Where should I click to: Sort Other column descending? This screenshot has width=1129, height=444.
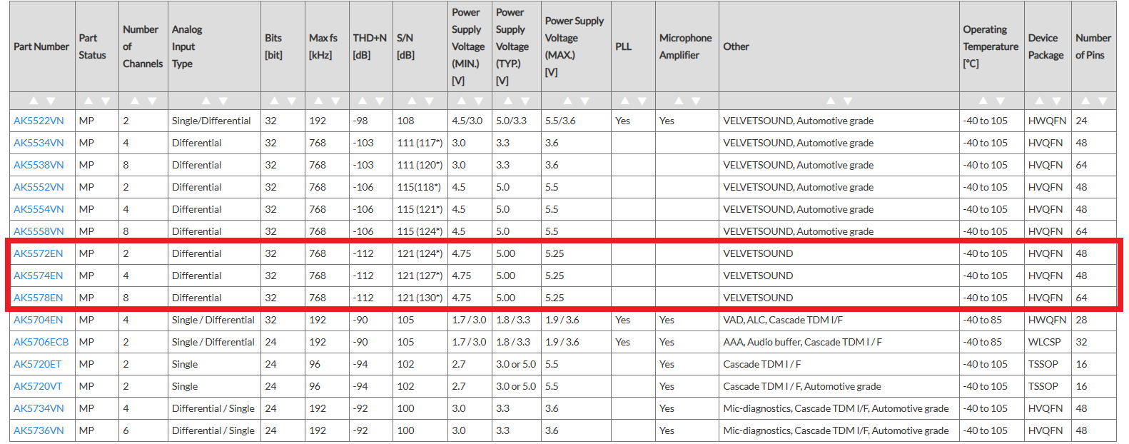[x=848, y=101]
